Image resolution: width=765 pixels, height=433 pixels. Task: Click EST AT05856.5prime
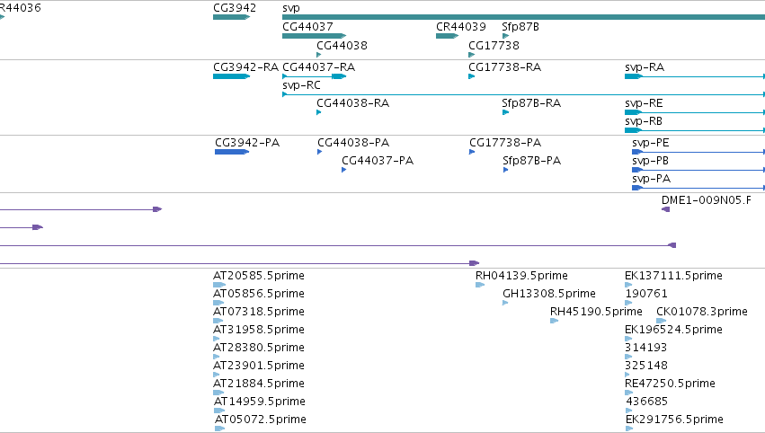(259, 294)
